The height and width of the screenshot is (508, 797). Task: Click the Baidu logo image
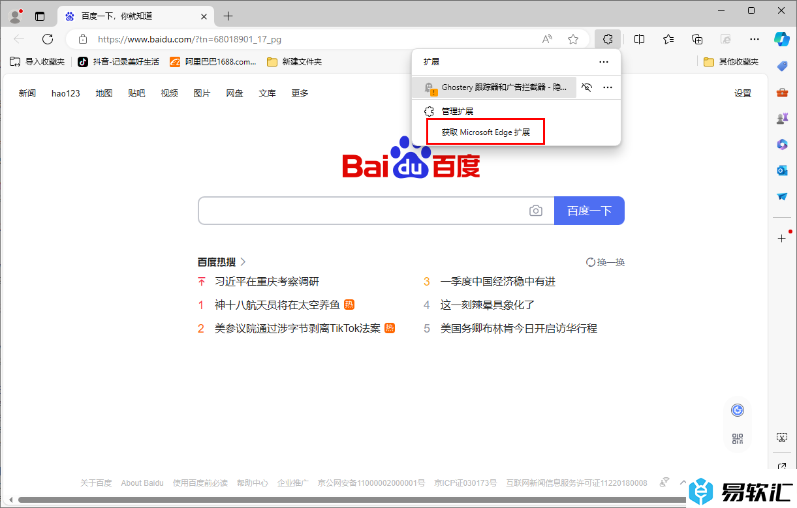[x=411, y=157]
